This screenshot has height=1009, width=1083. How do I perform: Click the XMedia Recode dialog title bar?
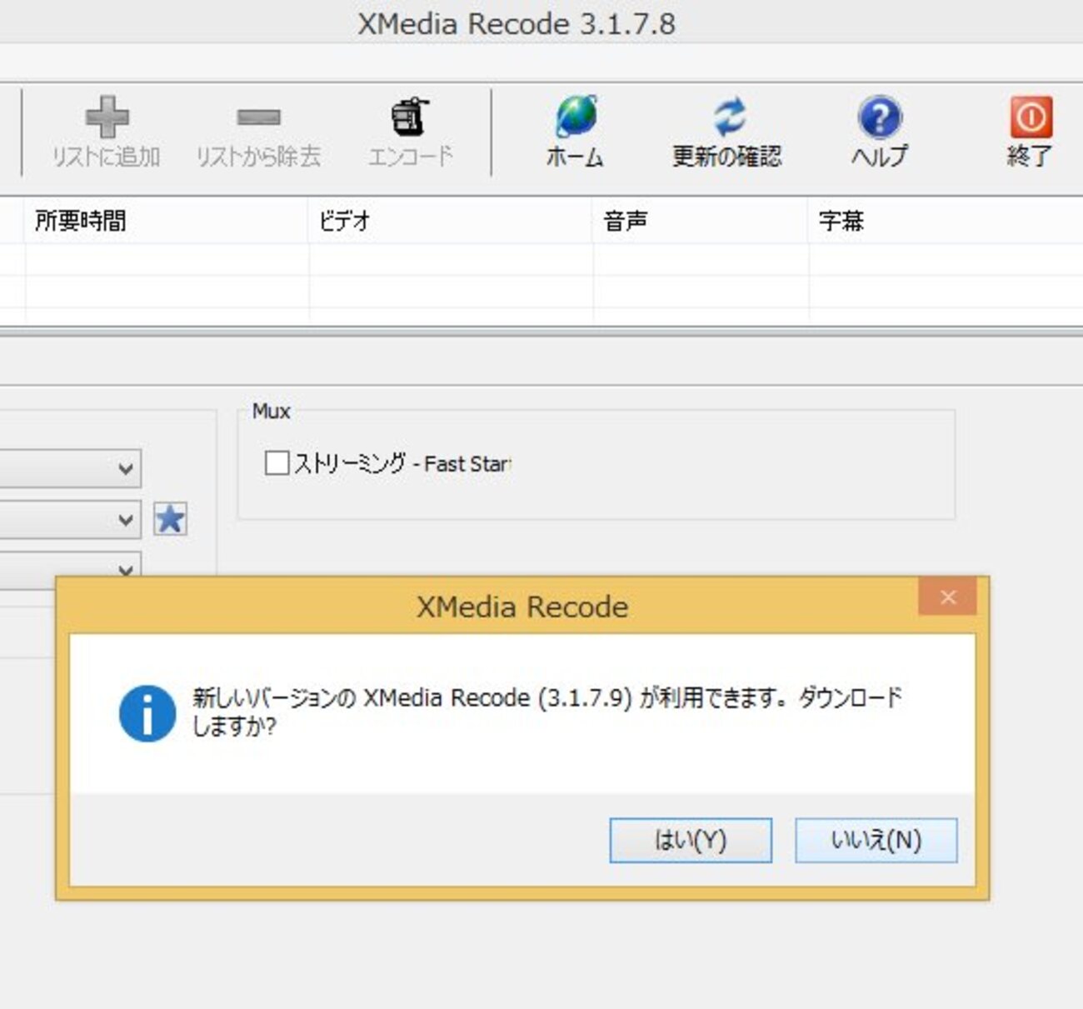coord(522,606)
